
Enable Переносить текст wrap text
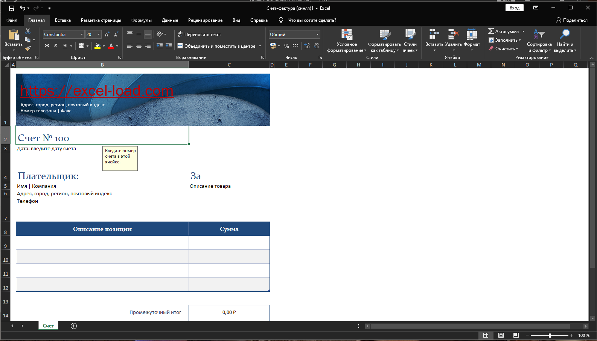pyautogui.click(x=199, y=34)
